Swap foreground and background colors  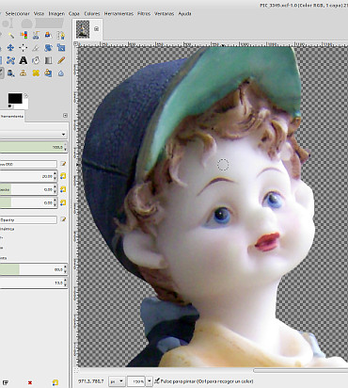point(25,95)
